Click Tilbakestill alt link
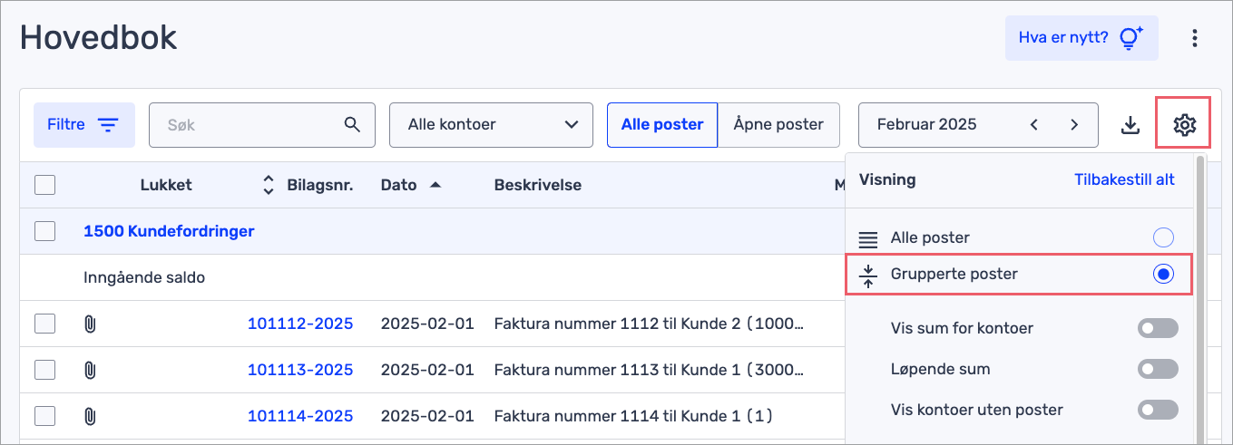 1124,179
